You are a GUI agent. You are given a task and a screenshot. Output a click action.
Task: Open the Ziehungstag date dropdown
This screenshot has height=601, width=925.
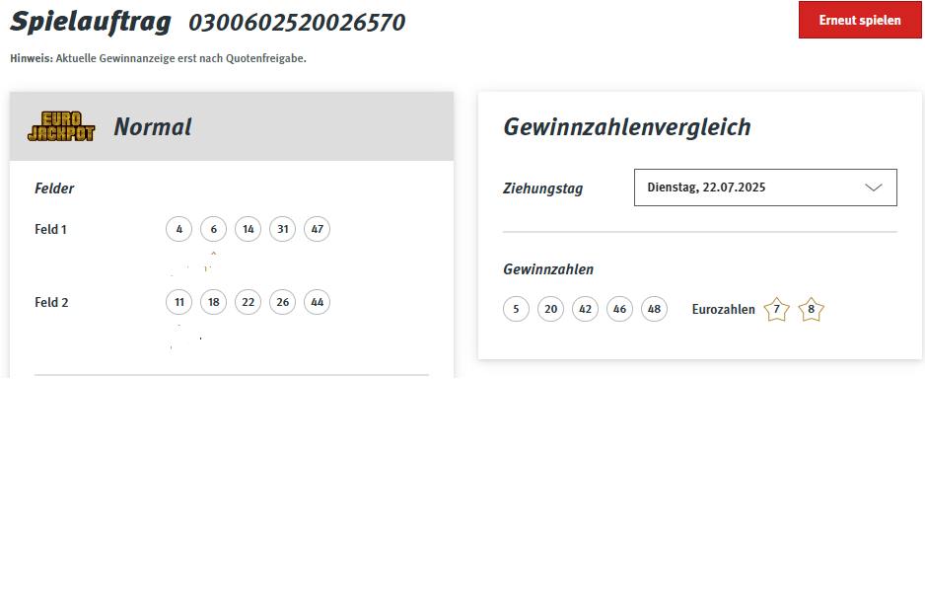(x=764, y=188)
